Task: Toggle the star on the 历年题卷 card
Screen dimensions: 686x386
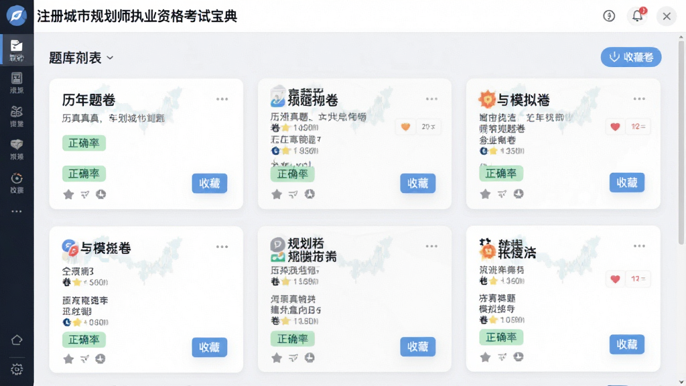Action: (68, 194)
